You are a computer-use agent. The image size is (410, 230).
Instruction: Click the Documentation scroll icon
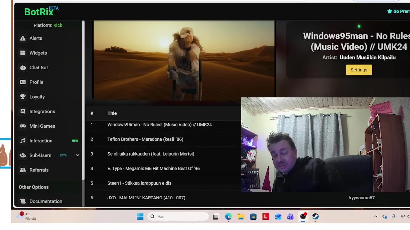(23, 201)
